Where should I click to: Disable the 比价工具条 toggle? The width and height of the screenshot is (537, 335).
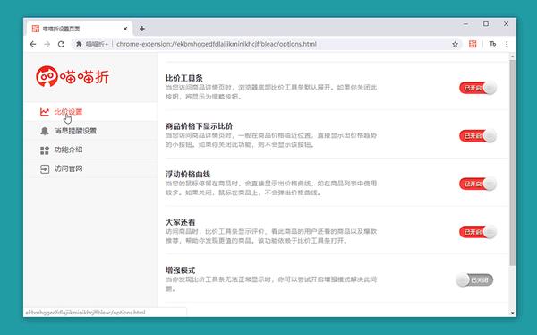click(478, 88)
